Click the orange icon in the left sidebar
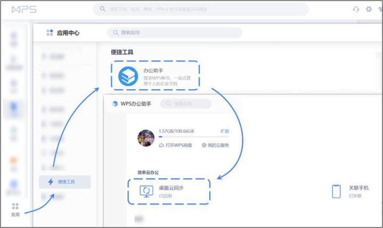 [13, 161]
